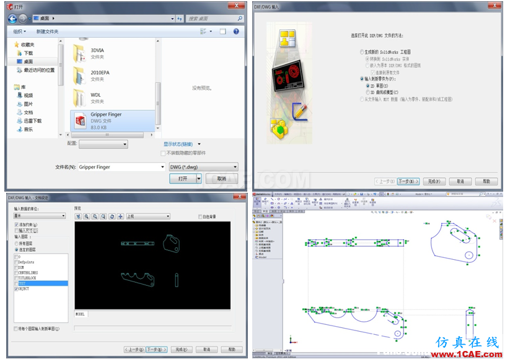
Task: Open the 迅雷下载 library
Action: point(29,120)
